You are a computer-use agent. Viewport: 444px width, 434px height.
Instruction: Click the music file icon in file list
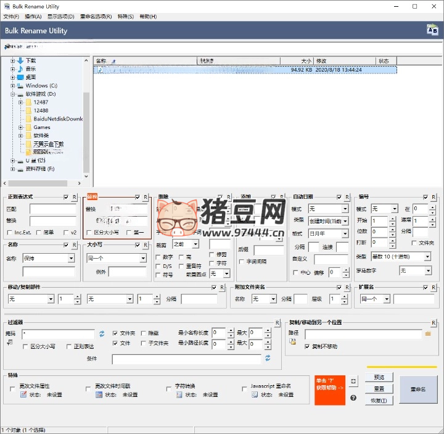pyautogui.click(x=100, y=70)
